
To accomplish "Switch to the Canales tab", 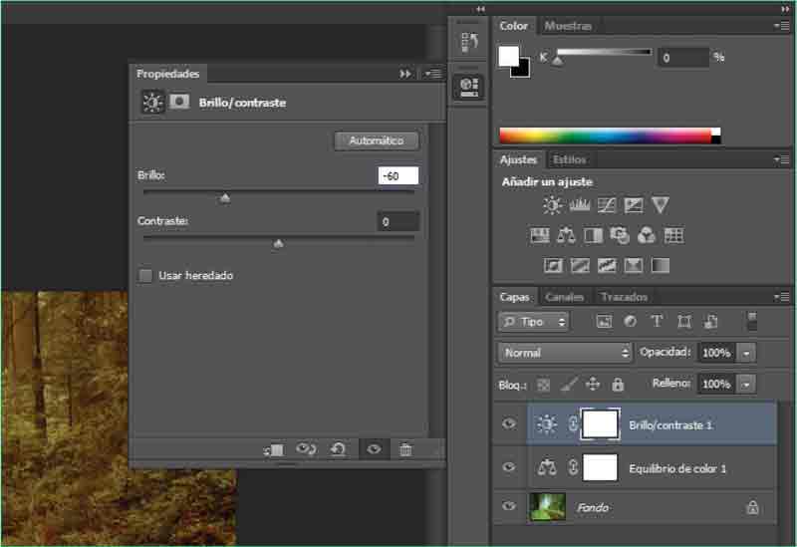I will coord(564,297).
